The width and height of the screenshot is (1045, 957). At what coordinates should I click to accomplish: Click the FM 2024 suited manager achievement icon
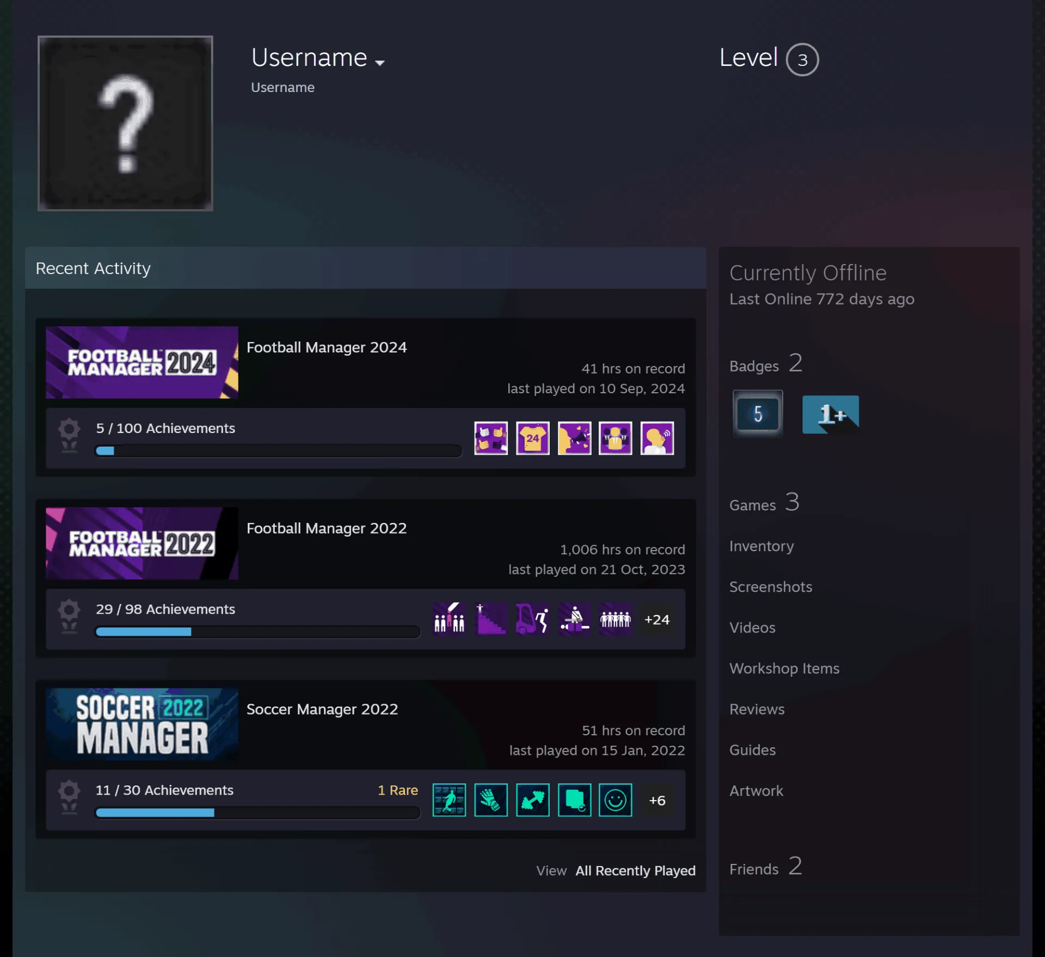tap(616, 438)
